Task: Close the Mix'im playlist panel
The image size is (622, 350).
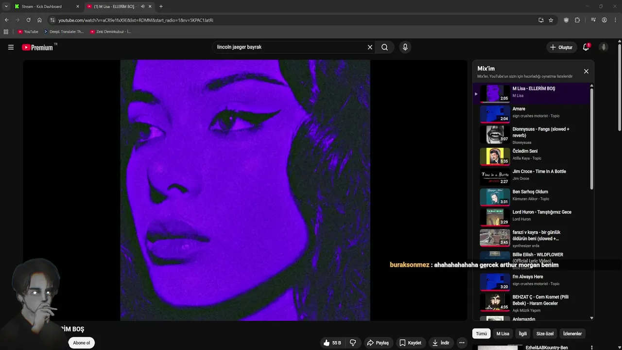Action: pyautogui.click(x=586, y=71)
